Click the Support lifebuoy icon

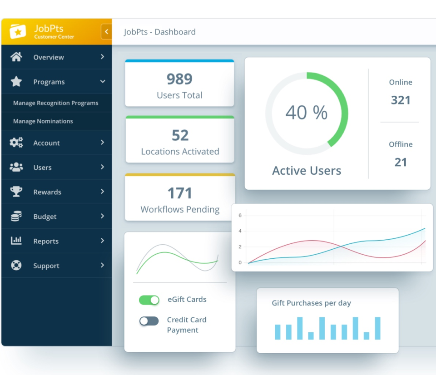coord(16,265)
